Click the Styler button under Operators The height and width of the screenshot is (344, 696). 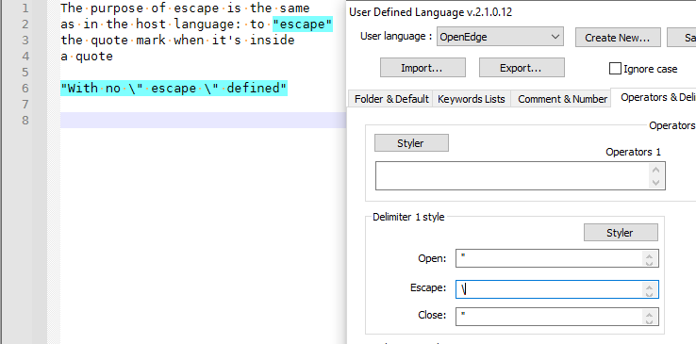click(411, 142)
